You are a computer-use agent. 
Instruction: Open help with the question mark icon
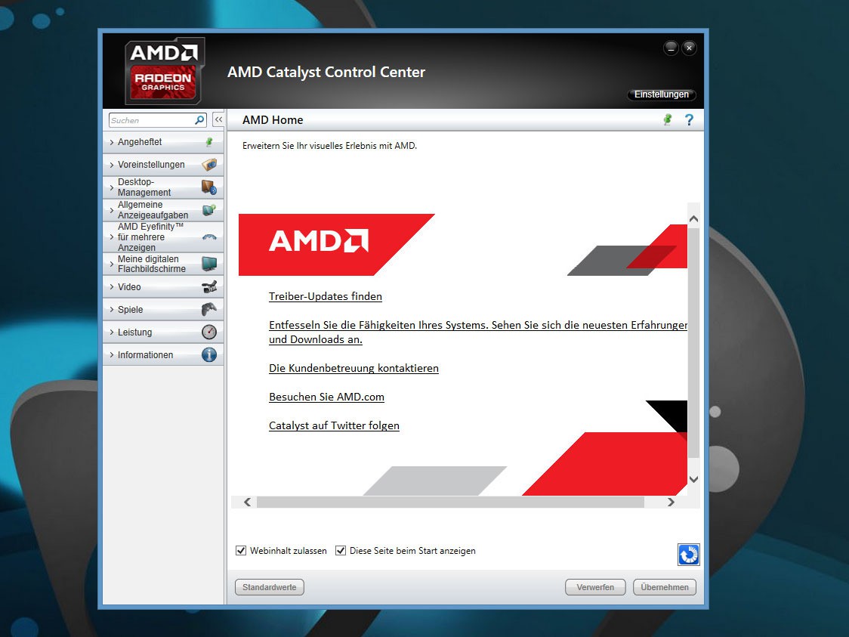[689, 119]
